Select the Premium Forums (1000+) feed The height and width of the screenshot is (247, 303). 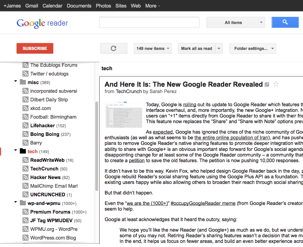[x=58, y=212]
